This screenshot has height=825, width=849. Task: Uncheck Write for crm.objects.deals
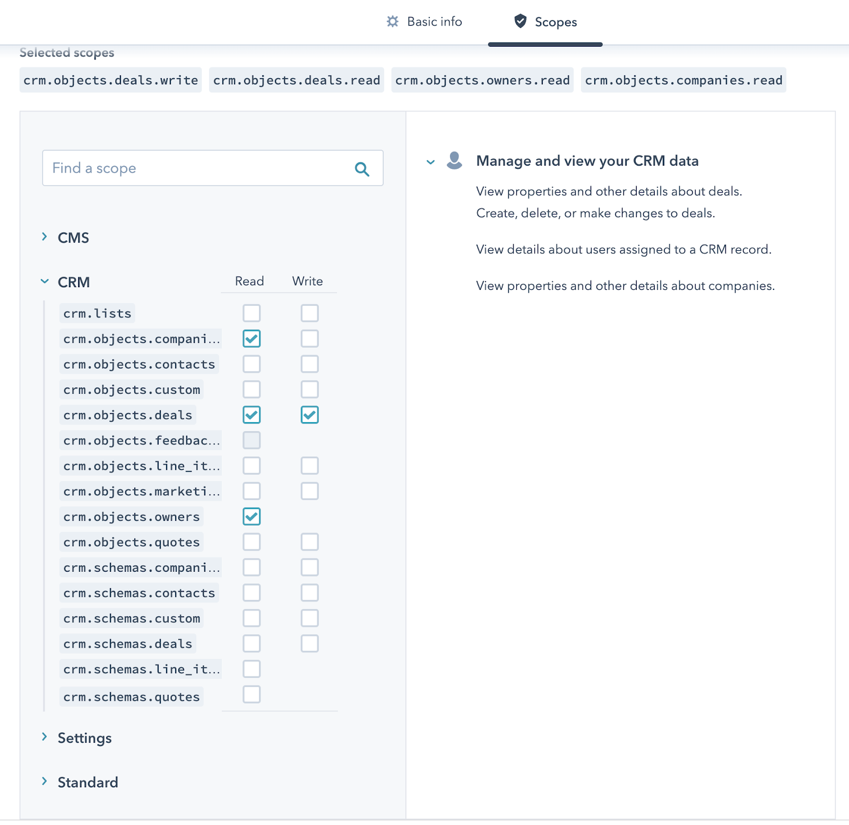point(310,415)
